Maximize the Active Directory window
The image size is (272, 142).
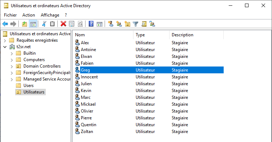tap(247, 5)
